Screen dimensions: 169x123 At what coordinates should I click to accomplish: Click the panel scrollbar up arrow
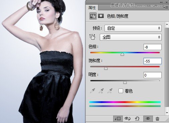pos(167,24)
